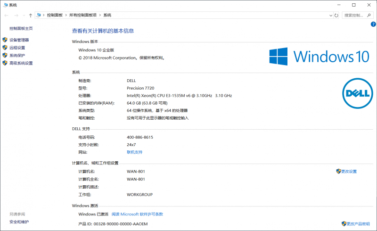Open 远程设置 from the sidebar
Viewport: 377px width, 231px height.
coord(17,48)
